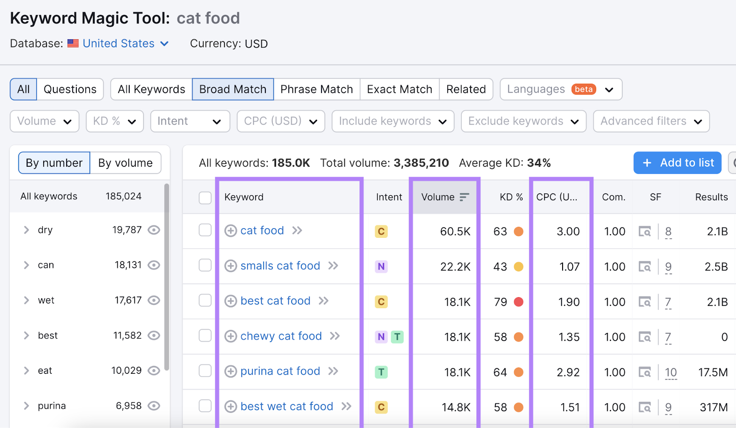Click the US flag next to Database
Image resolution: width=736 pixels, height=428 pixels.
coord(73,43)
